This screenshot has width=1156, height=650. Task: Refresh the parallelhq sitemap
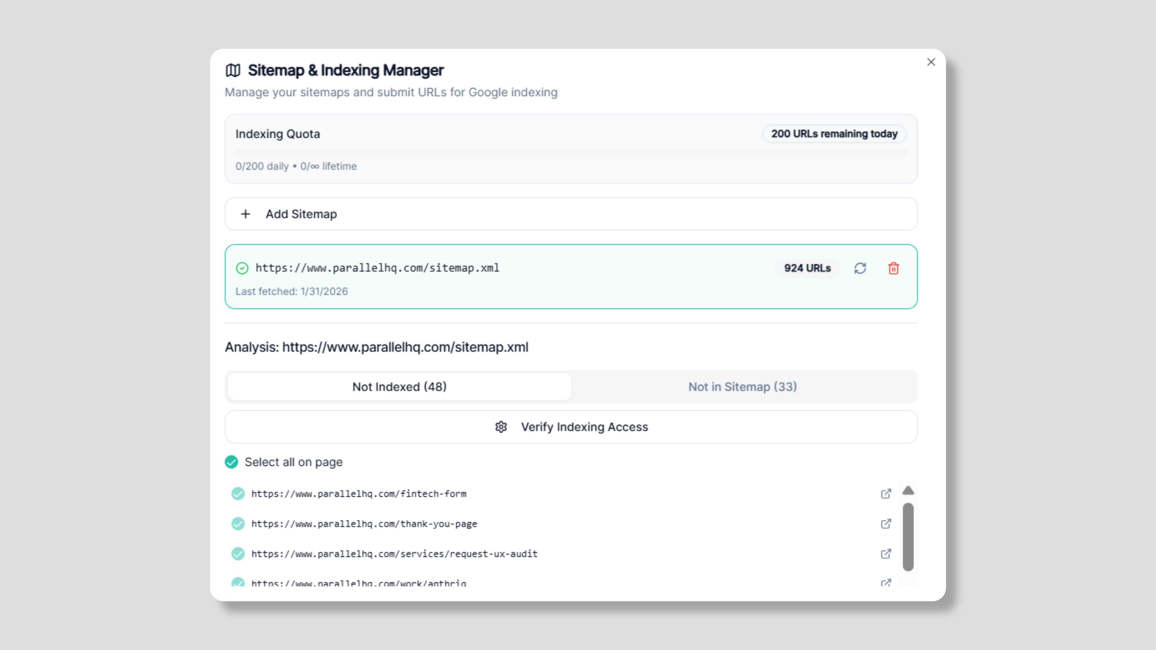[x=860, y=268]
